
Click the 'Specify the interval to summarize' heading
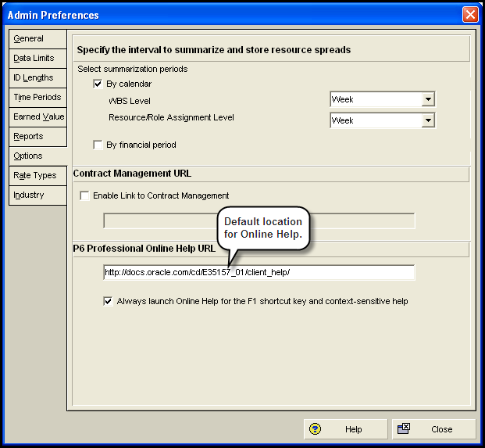click(214, 50)
